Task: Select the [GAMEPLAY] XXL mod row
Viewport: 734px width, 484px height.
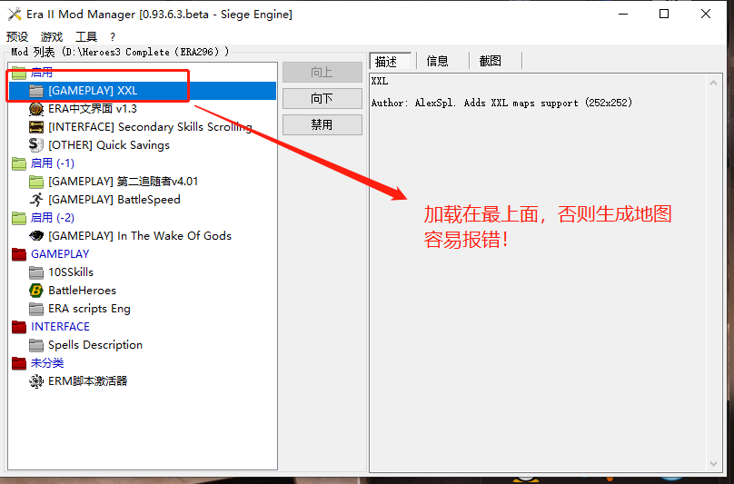Action: [x=143, y=90]
